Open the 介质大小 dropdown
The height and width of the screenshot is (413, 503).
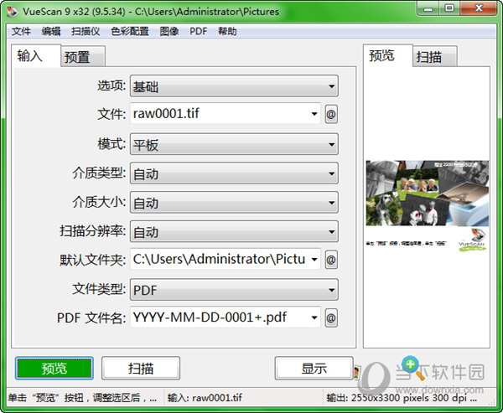(x=234, y=203)
